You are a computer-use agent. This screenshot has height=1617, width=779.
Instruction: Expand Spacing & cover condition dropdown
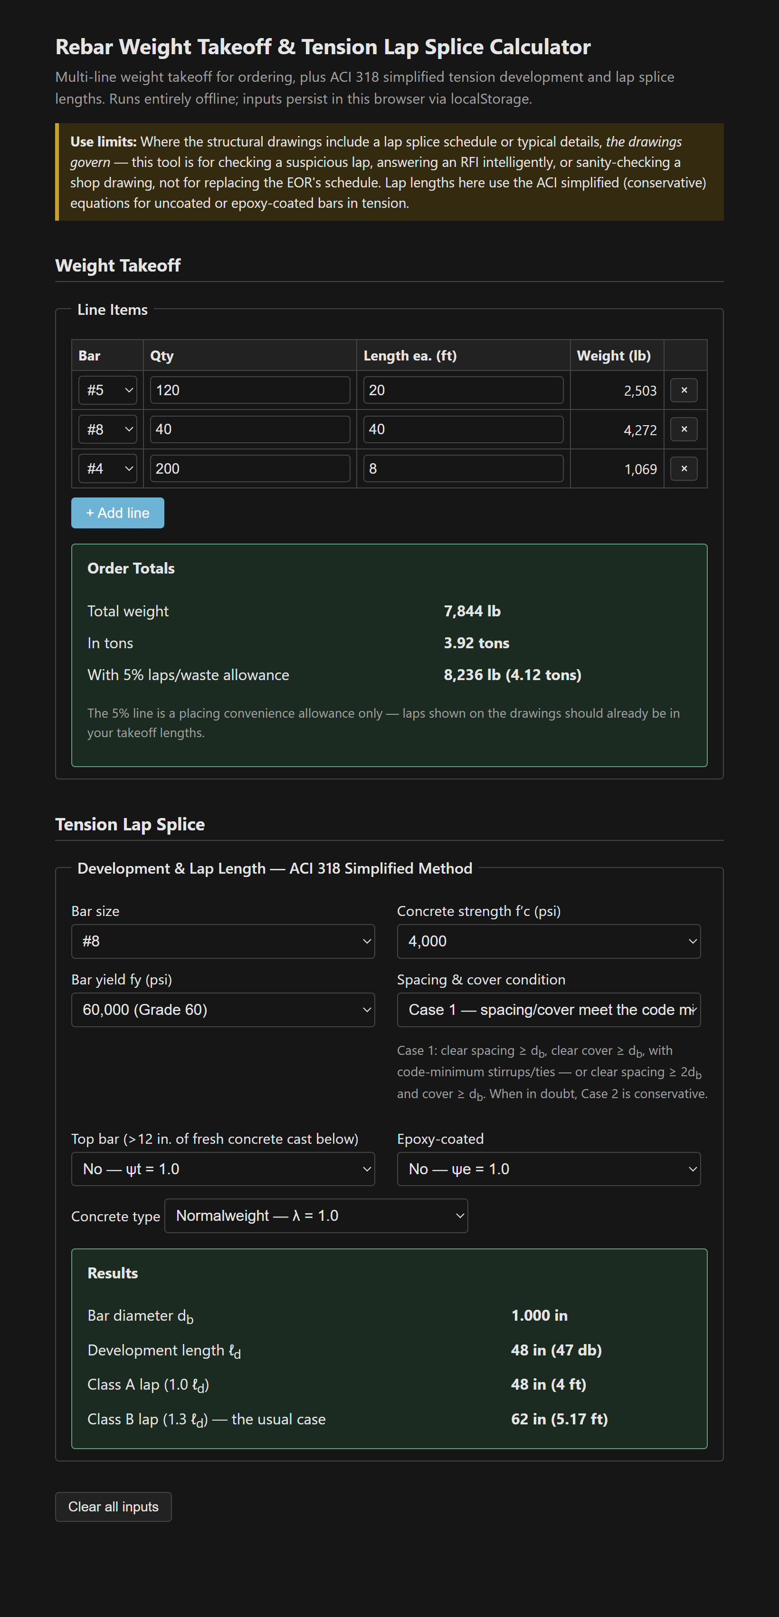[548, 1009]
